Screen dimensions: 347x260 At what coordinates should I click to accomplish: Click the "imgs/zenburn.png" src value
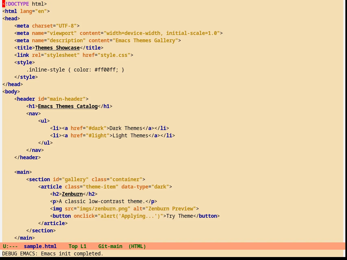click(x=104, y=209)
